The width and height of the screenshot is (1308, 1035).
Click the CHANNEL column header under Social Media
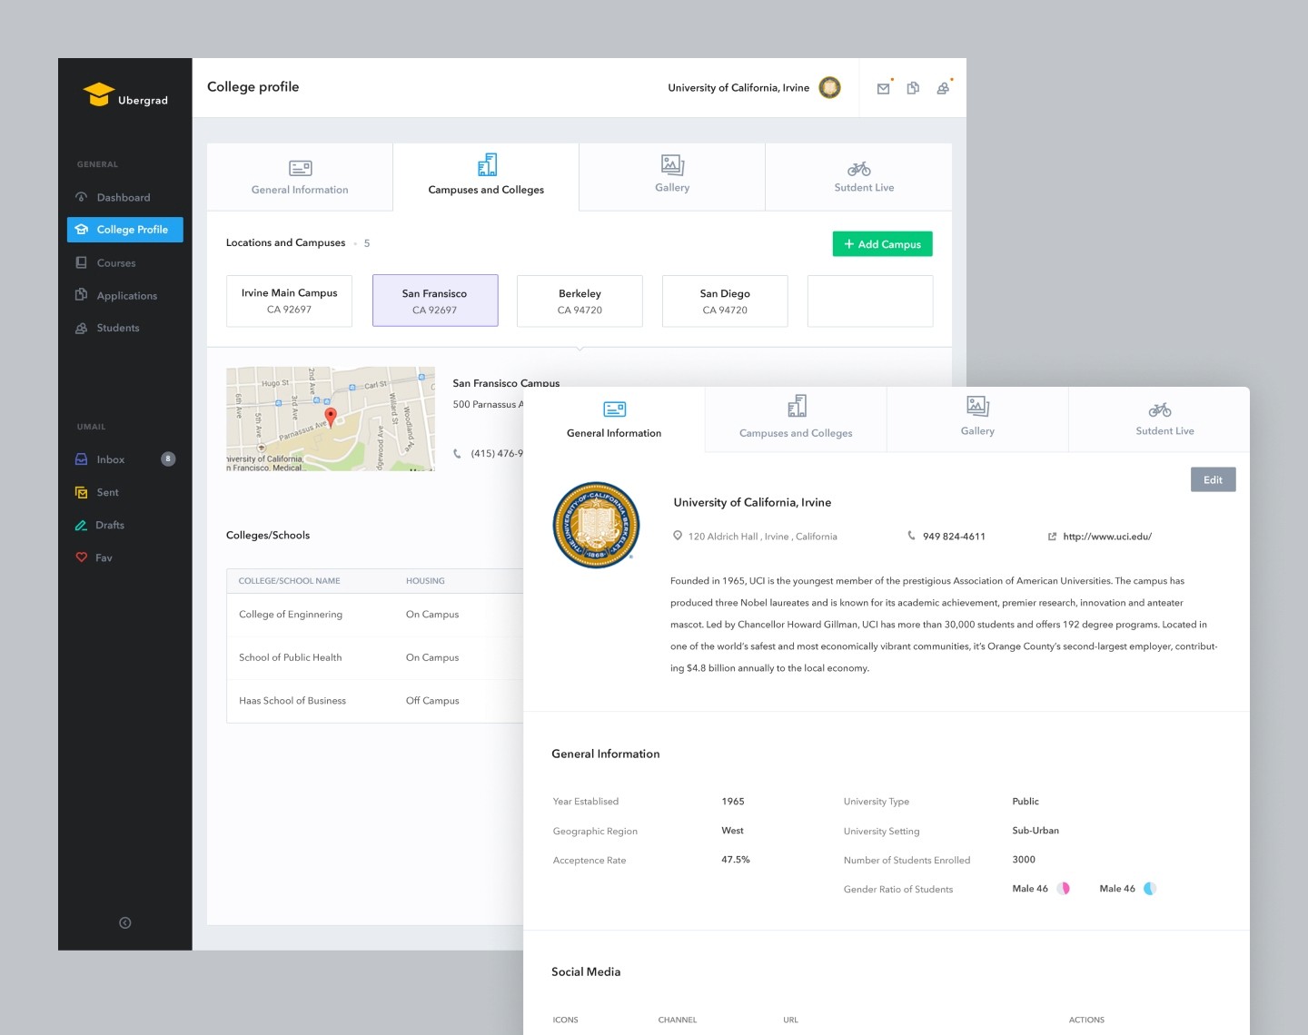point(678,1020)
